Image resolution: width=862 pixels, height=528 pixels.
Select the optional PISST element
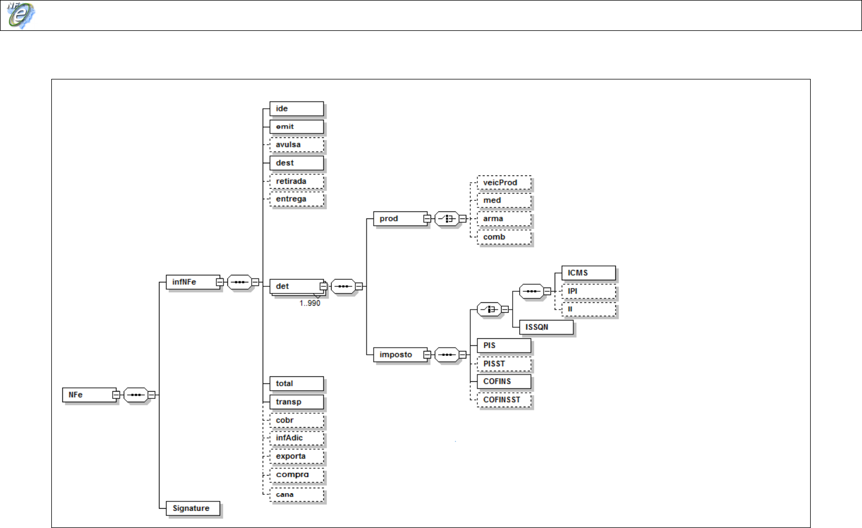504,364
